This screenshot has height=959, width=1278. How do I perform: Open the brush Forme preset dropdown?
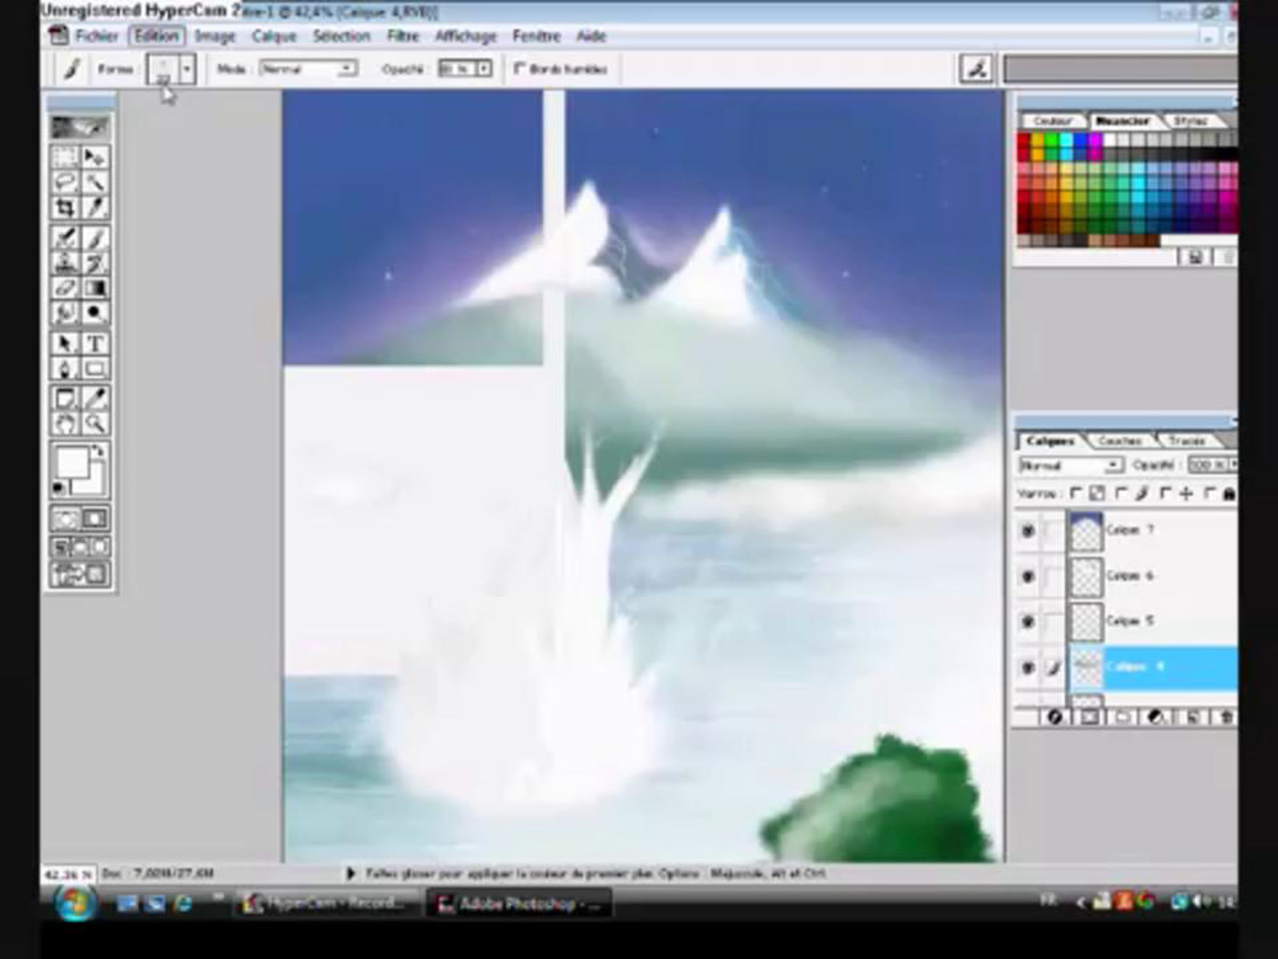[186, 69]
